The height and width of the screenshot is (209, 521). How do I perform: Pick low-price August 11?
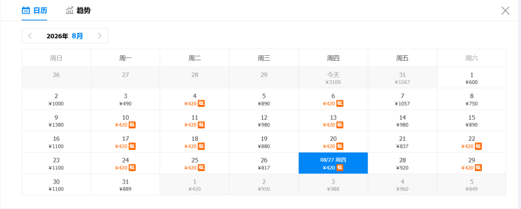click(x=194, y=121)
